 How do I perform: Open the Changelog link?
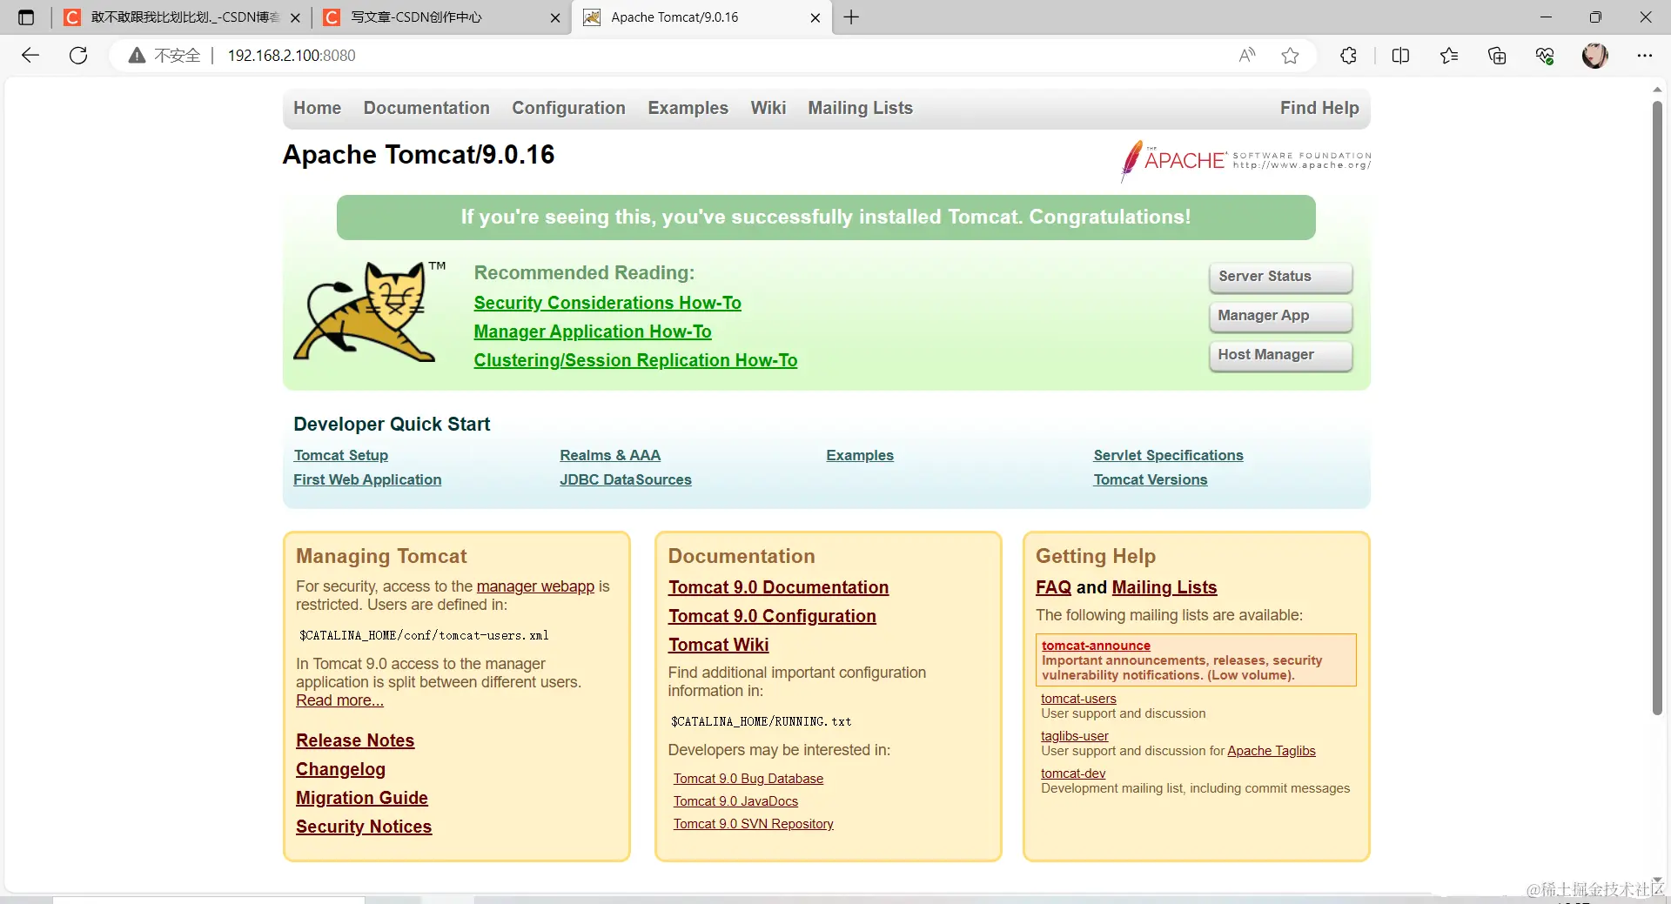point(340,769)
